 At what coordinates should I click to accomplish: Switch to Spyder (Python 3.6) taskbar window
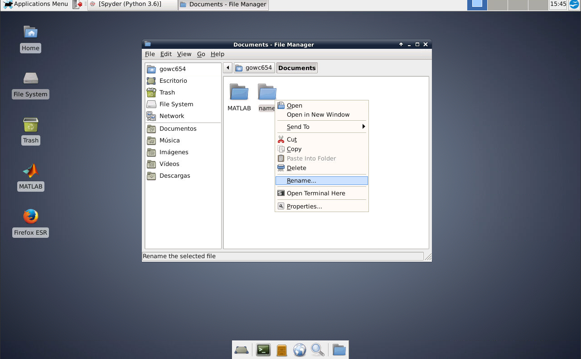pos(132,5)
